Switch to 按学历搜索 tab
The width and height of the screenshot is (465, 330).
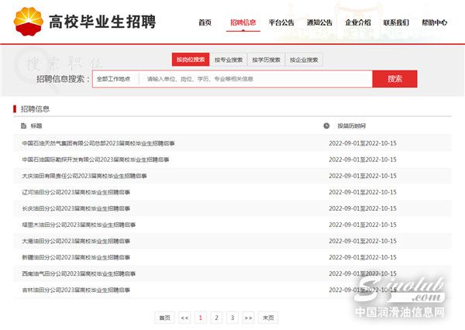[267, 60]
